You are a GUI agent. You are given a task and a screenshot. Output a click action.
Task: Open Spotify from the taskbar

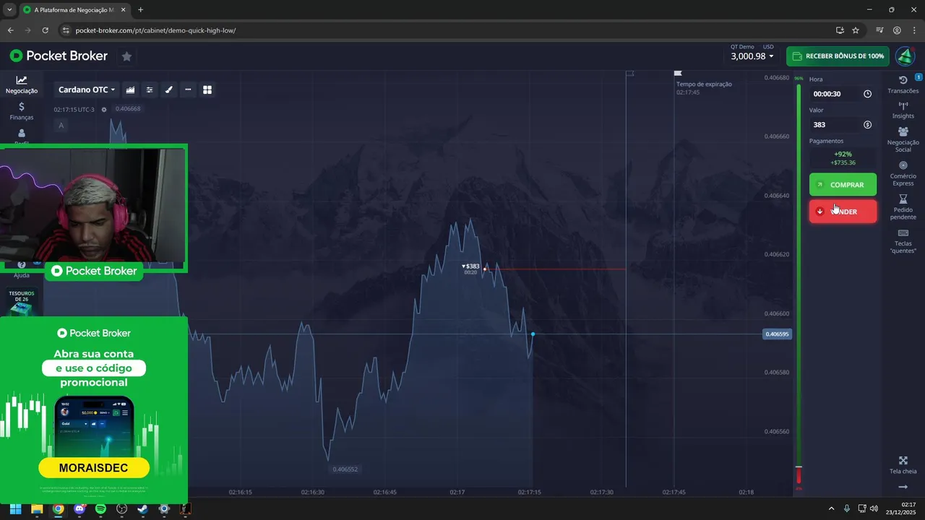point(100,509)
